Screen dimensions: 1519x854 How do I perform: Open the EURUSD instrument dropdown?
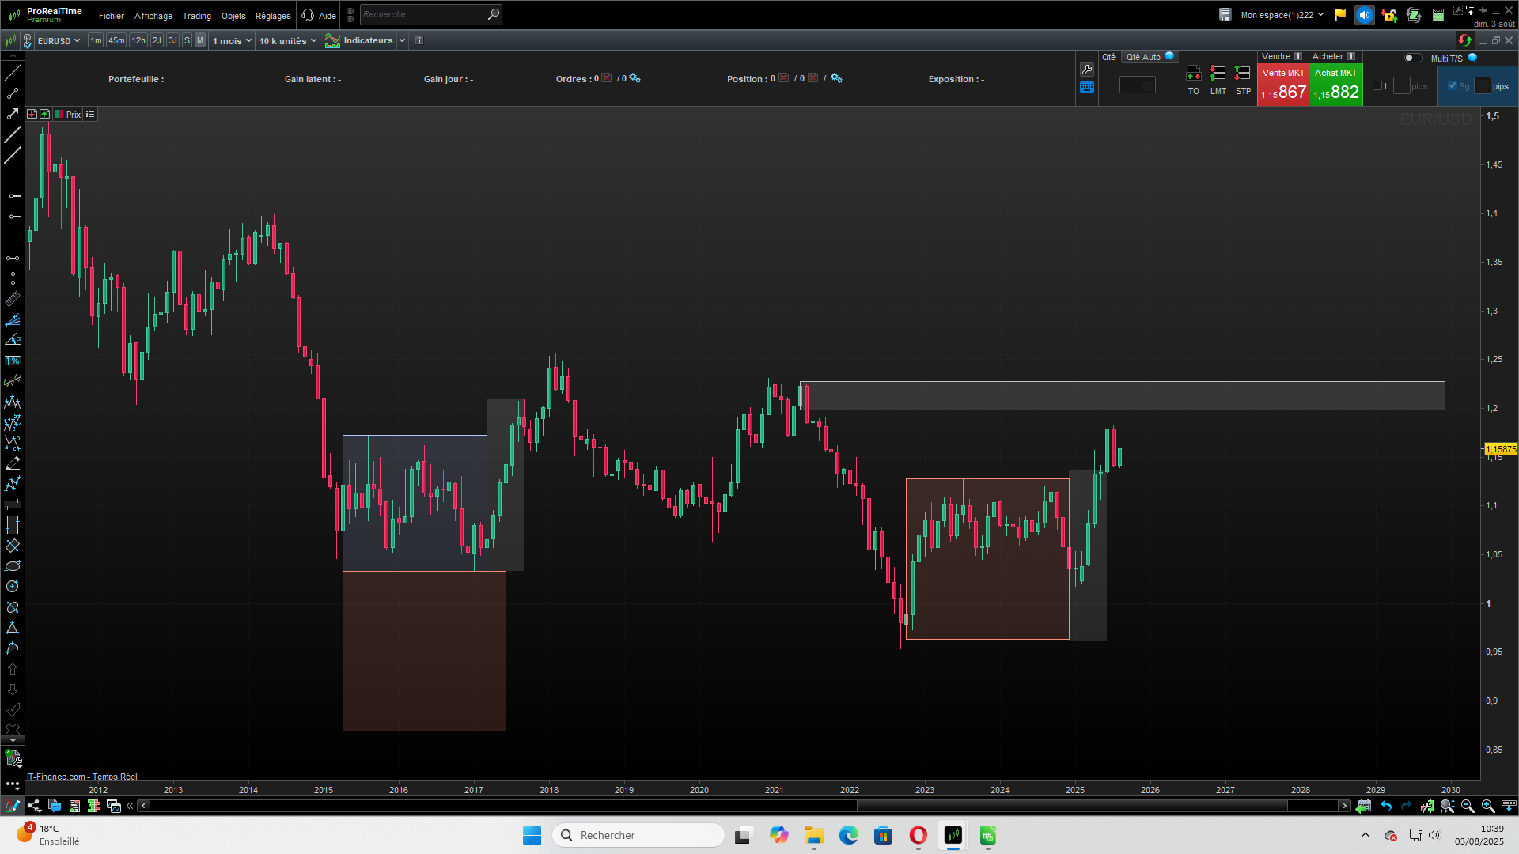point(59,41)
